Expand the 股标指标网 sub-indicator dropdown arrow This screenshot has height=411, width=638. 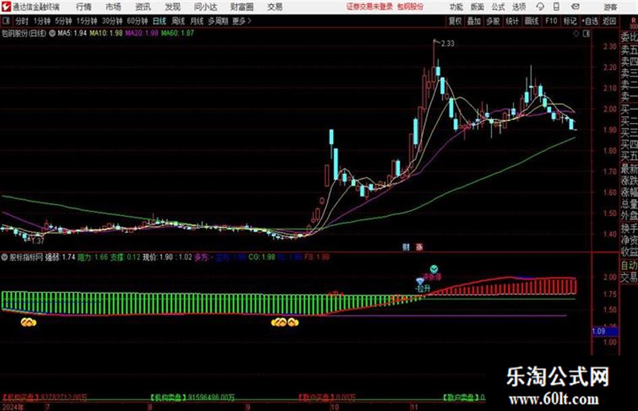click(5, 257)
